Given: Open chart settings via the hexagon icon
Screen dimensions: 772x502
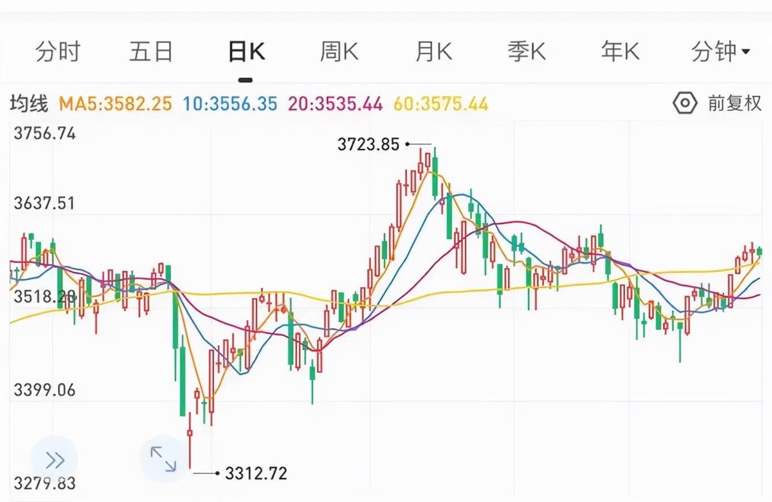Looking at the screenshot, I should tap(684, 103).
